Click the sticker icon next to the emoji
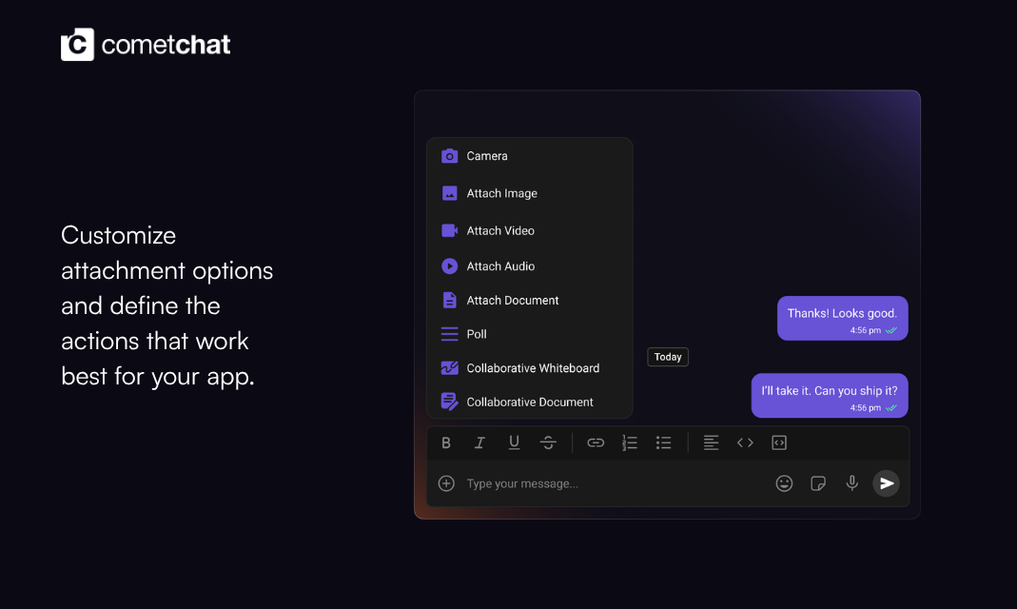 point(818,483)
